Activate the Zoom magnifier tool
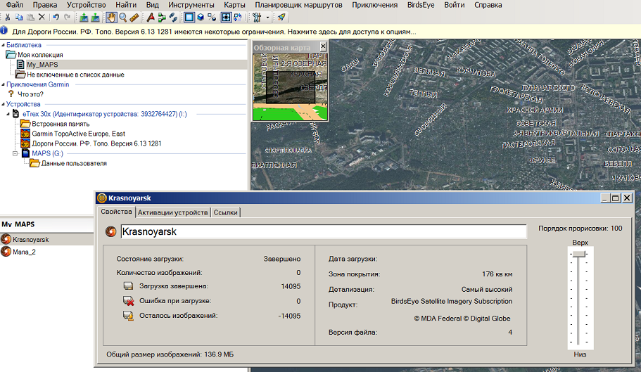Screen dimensions: 641x372 (122, 17)
